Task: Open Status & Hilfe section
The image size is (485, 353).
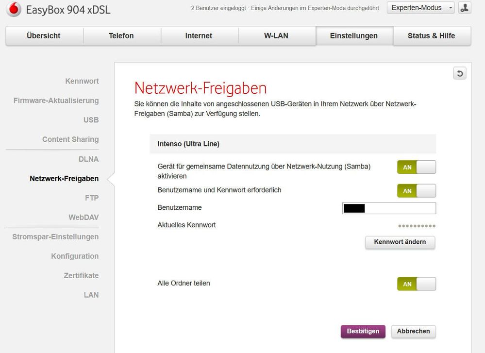Action: coord(431,35)
